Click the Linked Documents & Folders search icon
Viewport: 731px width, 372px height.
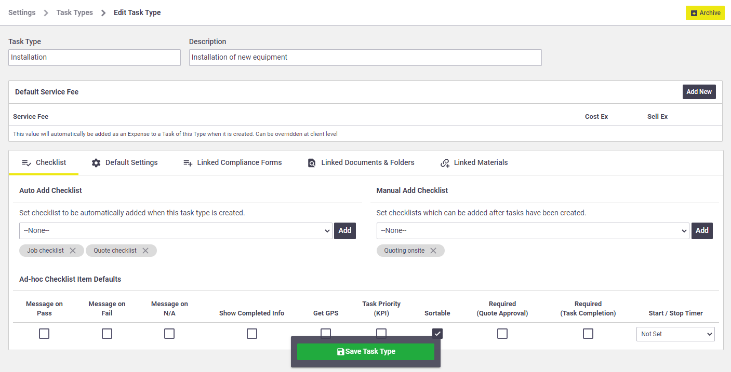click(x=312, y=163)
